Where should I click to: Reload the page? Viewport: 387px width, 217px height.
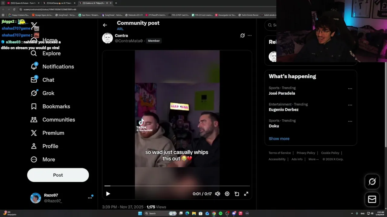click(14, 9)
